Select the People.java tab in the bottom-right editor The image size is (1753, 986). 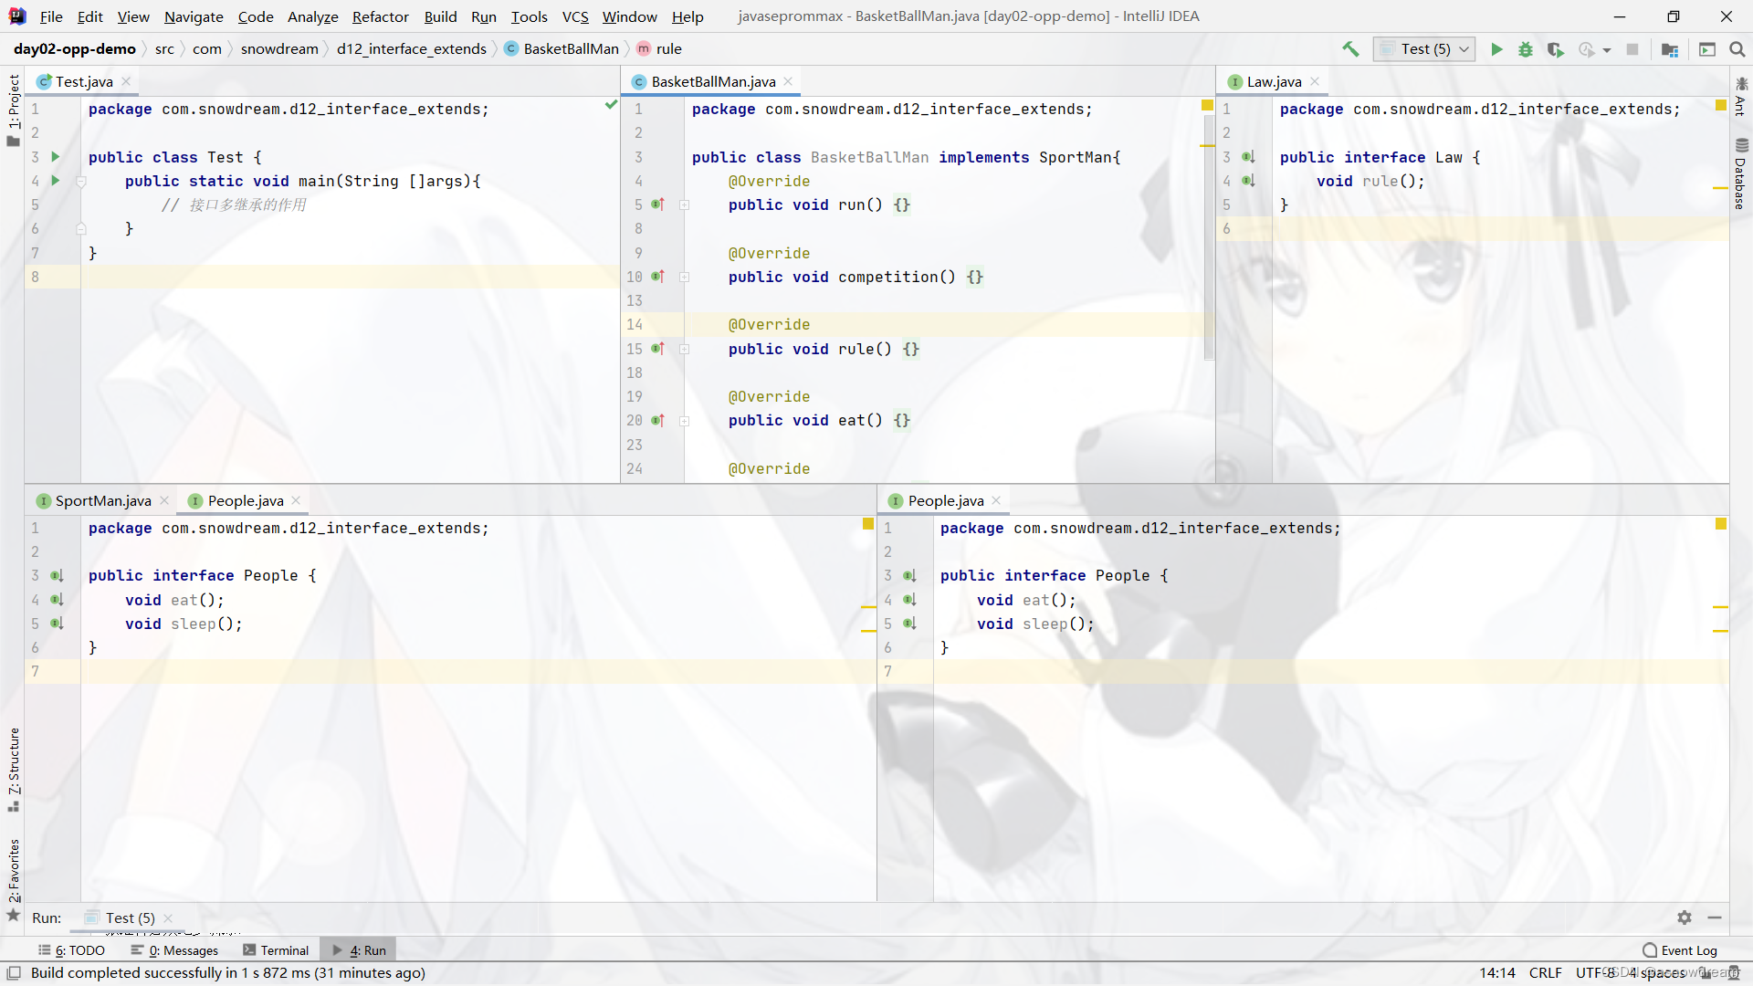point(946,500)
